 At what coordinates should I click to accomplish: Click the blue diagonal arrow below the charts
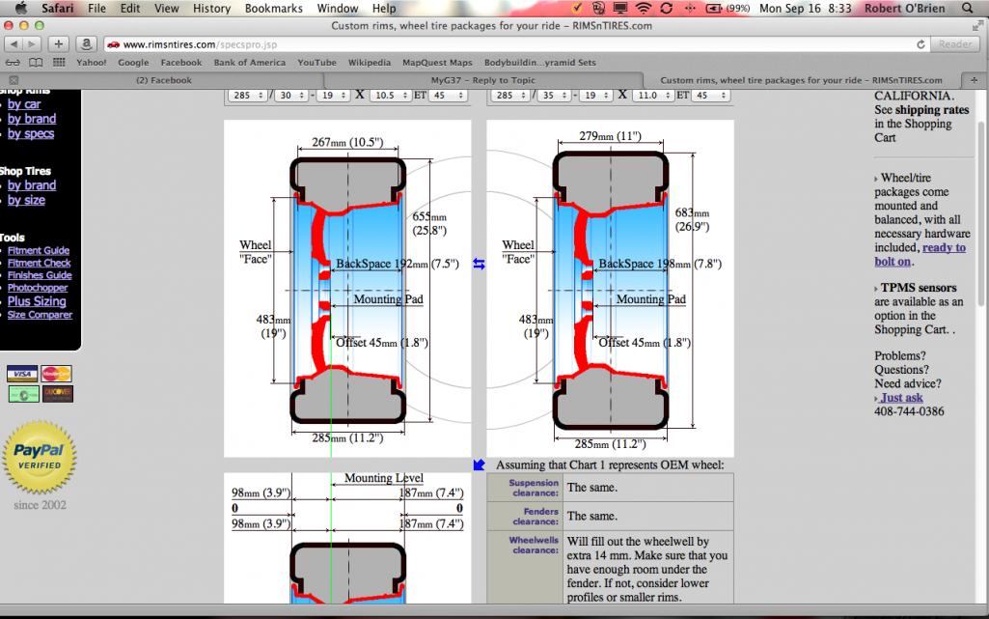point(479,465)
